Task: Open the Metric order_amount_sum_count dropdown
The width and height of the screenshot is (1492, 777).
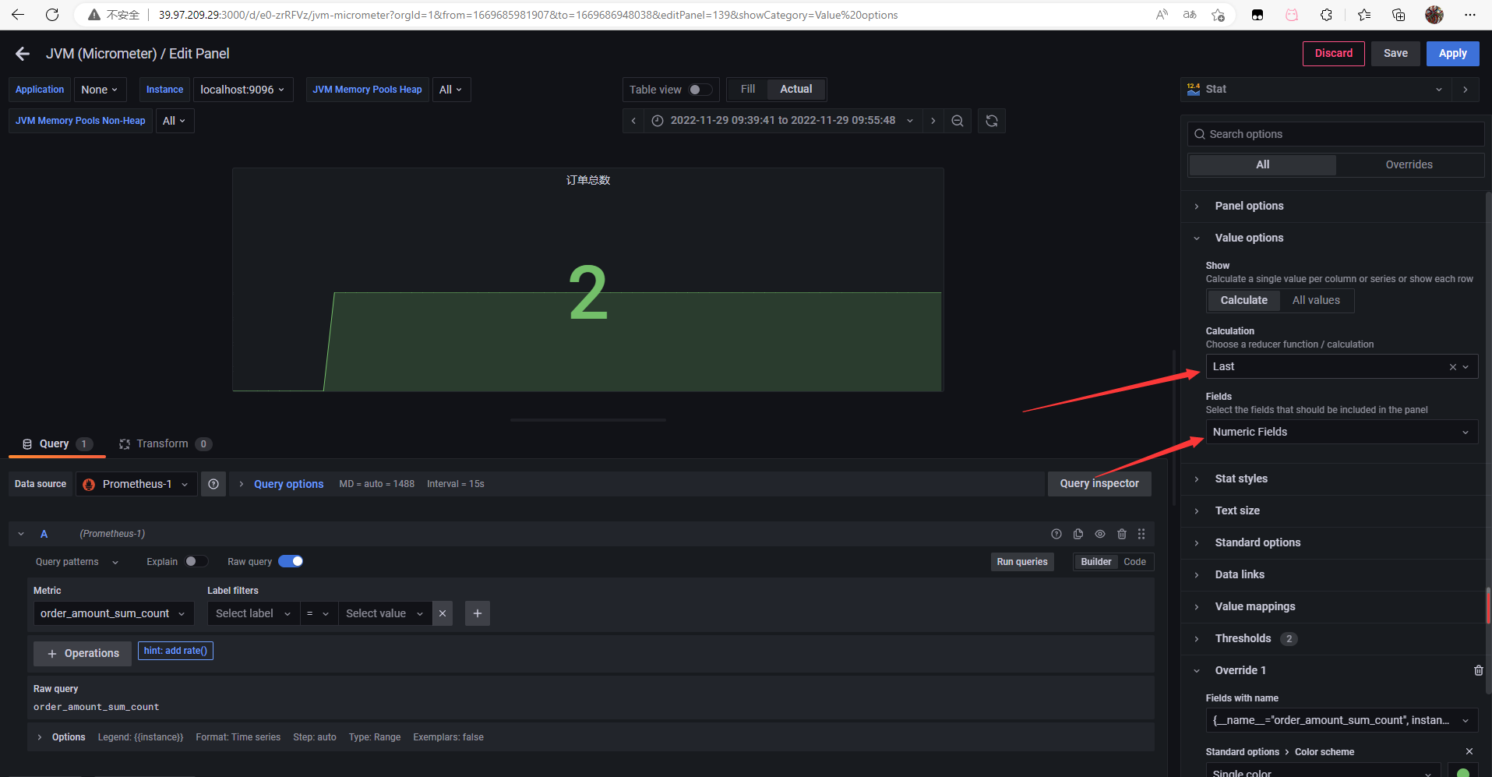Action: [x=113, y=613]
